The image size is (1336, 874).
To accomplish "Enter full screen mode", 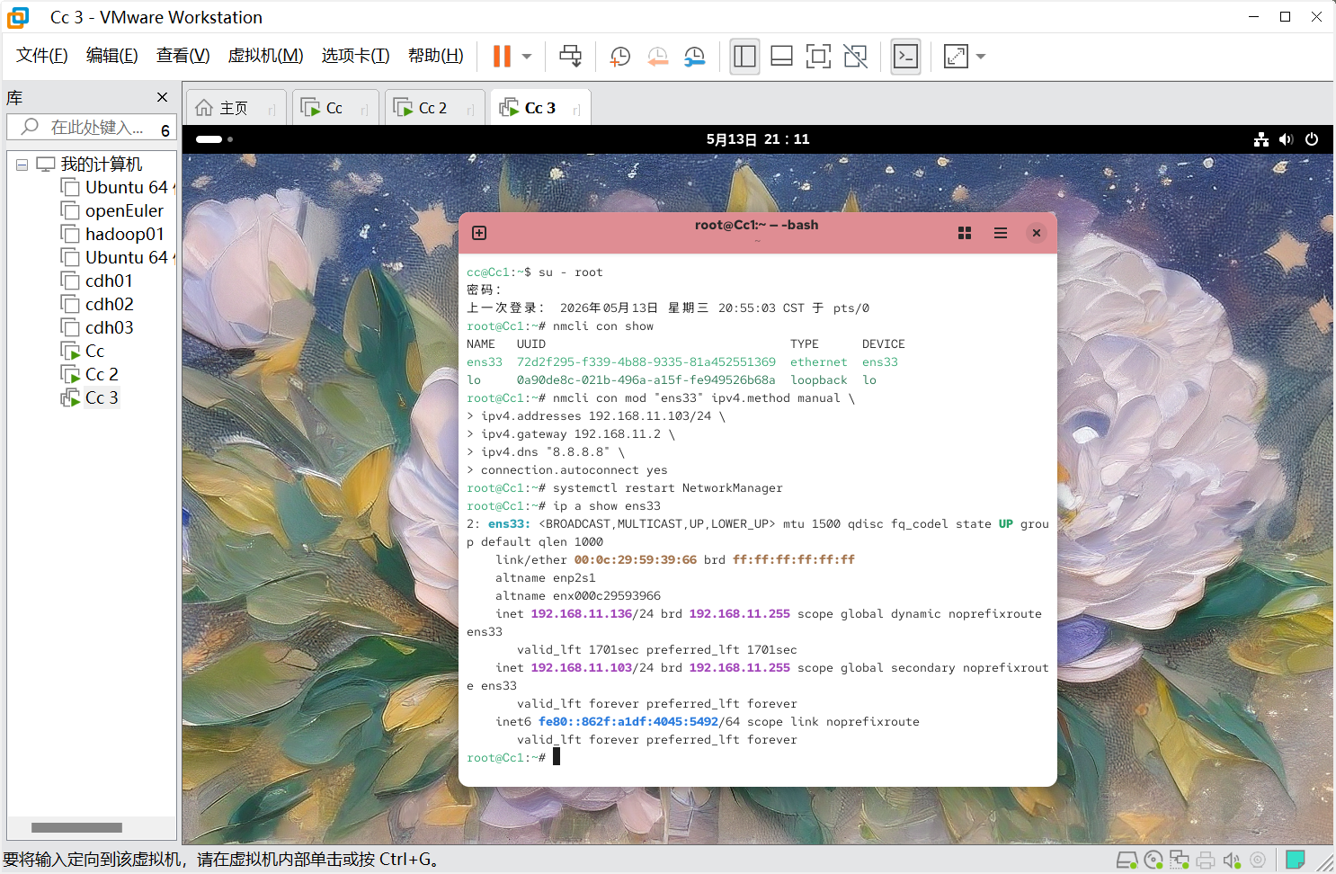I will point(818,57).
